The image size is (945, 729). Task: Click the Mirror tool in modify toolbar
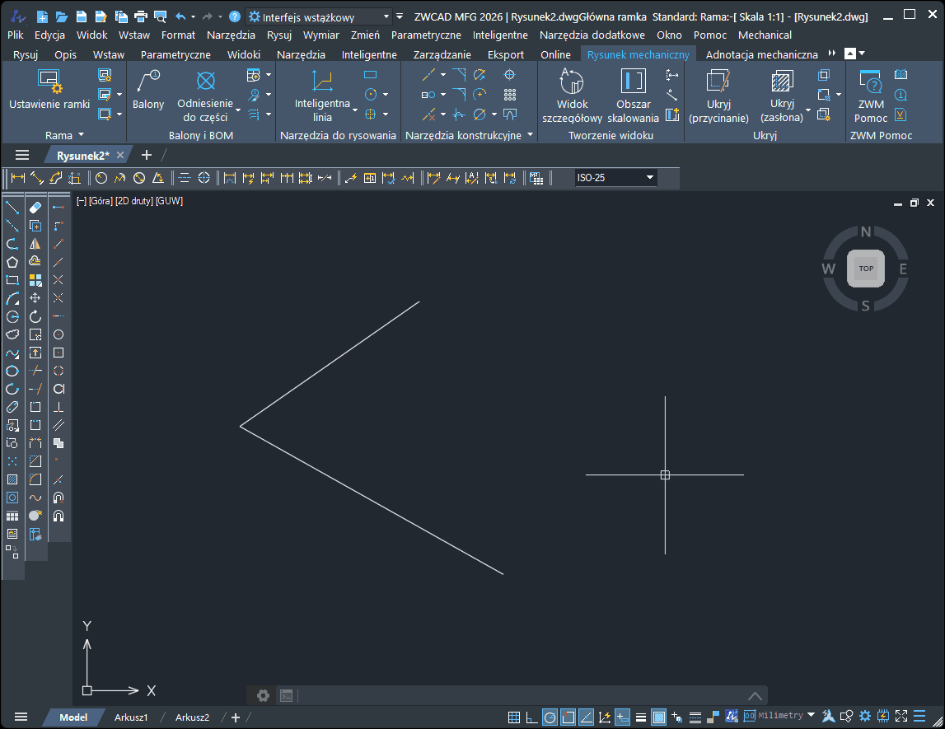point(35,244)
